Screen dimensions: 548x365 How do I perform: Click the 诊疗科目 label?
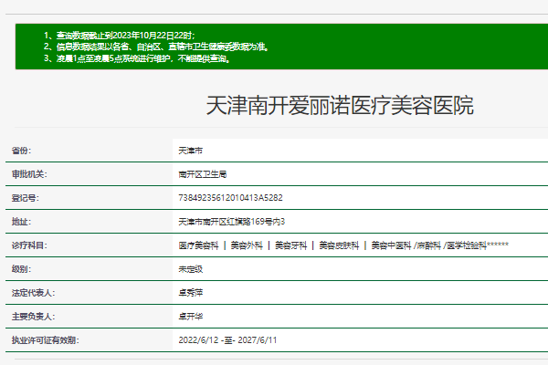pos(29,245)
